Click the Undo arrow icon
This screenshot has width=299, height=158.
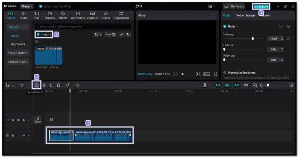click(21, 85)
